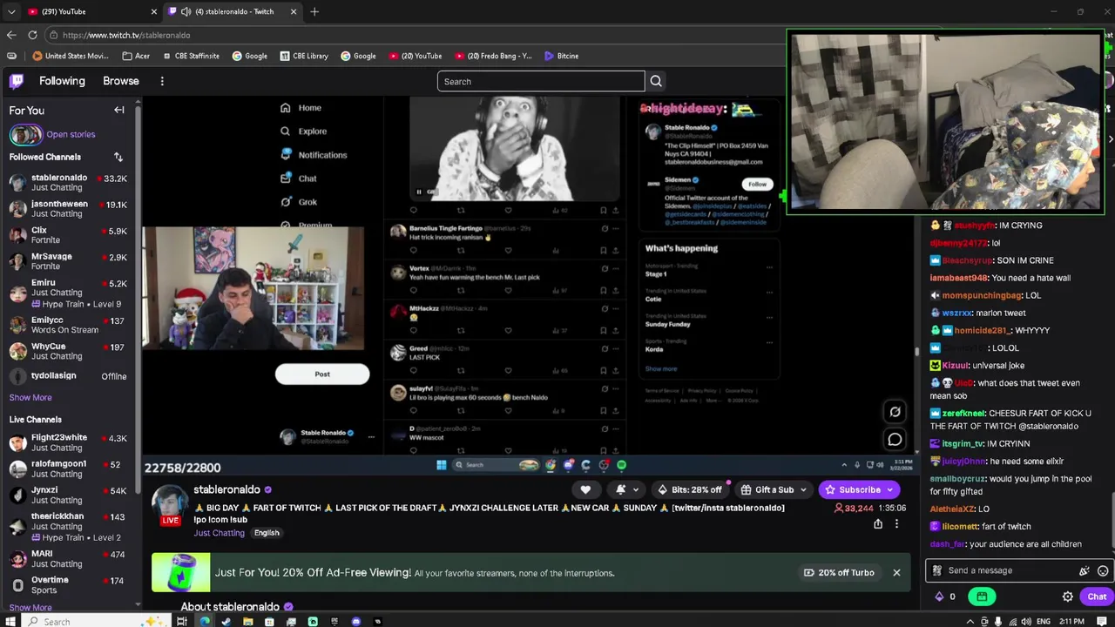
Task: Click the search magnifier button
Action: tap(656, 81)
